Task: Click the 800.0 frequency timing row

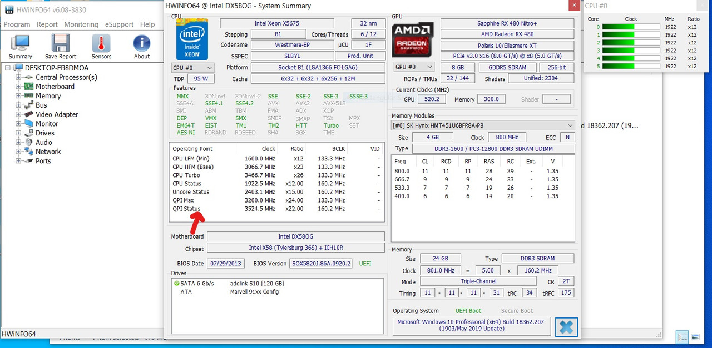Action: (483, 171)
